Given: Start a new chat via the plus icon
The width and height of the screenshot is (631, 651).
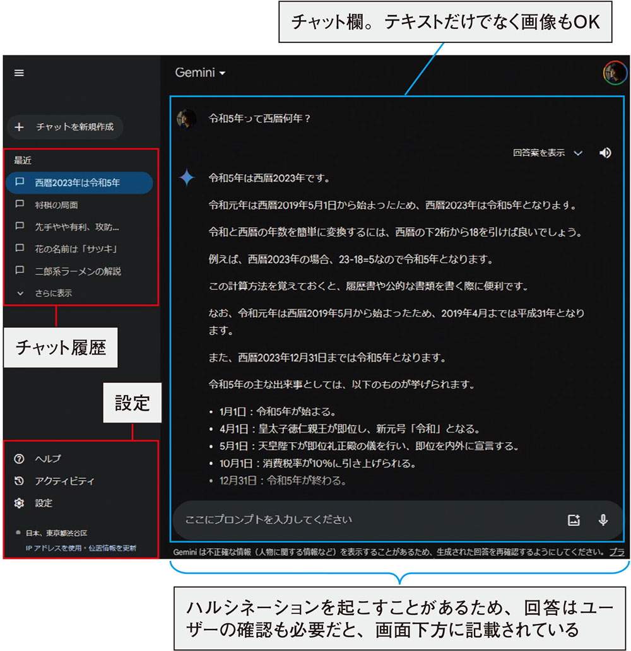Looking at the screenshot, I should pos(19,127).
